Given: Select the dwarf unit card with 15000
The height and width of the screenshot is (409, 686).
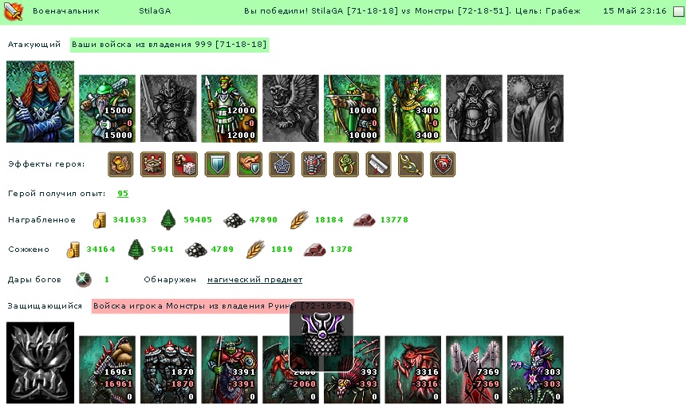Looking at the screenshot, I should coord(107,108).
